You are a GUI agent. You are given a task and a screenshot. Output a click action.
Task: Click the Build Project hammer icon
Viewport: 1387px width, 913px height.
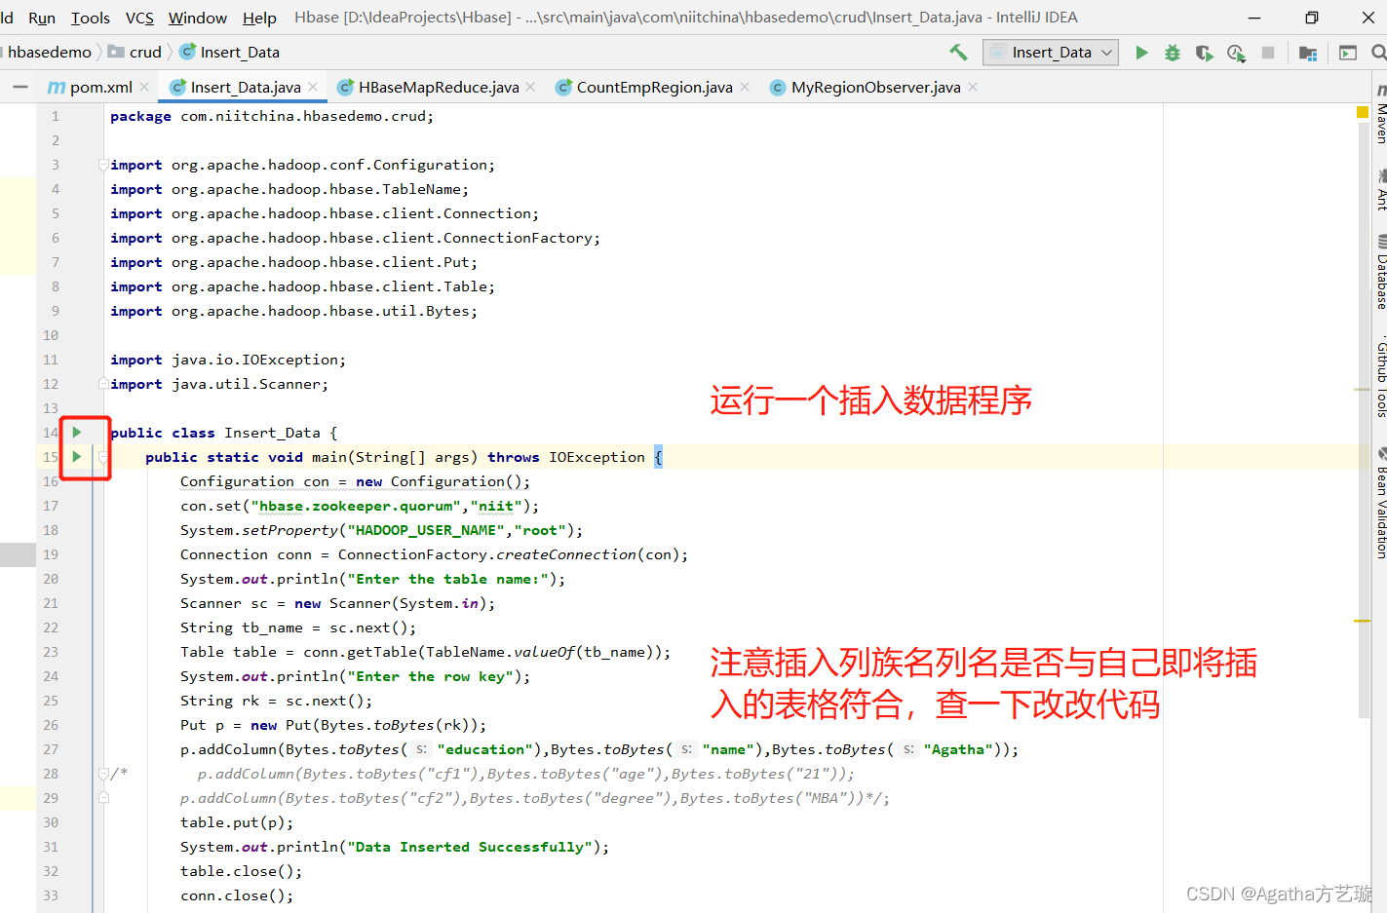pyautogui.click(x=958, y=52)
